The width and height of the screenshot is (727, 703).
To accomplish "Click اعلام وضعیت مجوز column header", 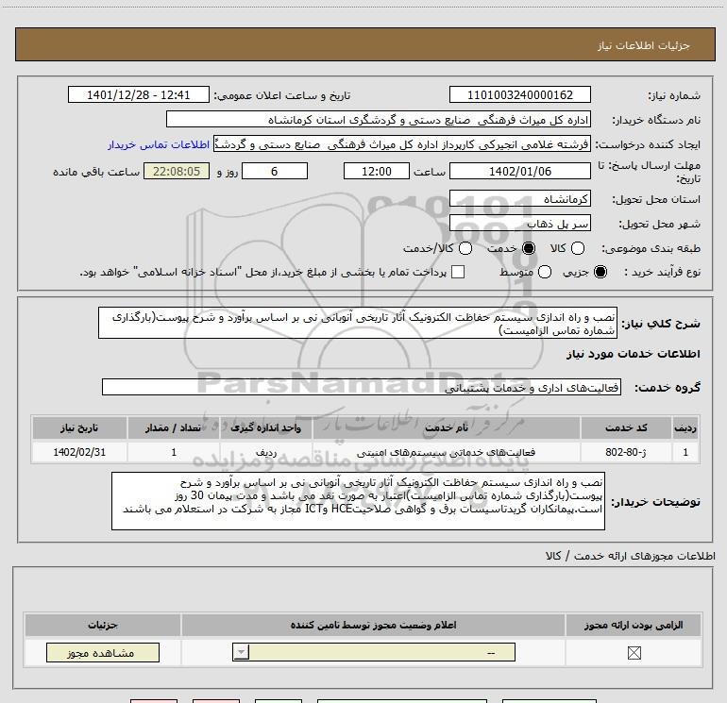I will click(x=373, y=625).
